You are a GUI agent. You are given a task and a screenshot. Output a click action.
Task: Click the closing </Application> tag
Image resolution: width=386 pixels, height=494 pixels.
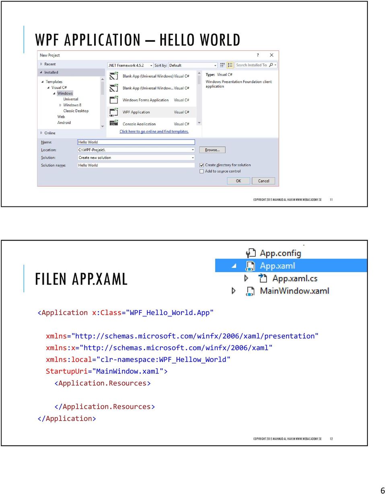[x=67, y=418]
